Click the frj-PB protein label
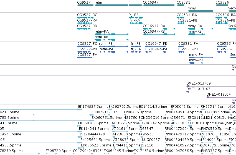 click(135, 44)
